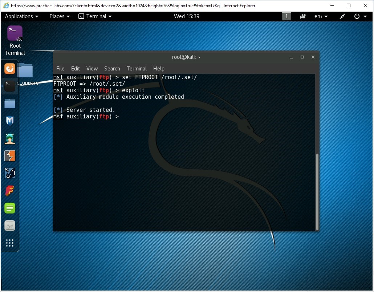Image resolution: width=374 pixels, height=292 pixels.
Task: Click the Internet Explorer browser title icon
Action: (6, 5)
